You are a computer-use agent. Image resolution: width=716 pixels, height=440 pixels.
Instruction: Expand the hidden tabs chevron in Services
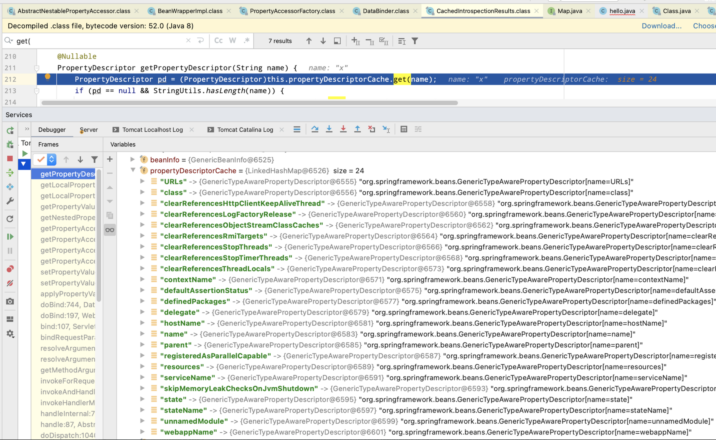tap(27, 129)
